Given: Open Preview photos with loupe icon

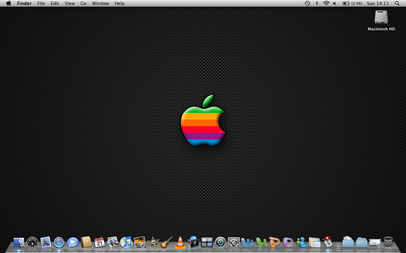Looking at the screenshot, I should click(113, 242).
